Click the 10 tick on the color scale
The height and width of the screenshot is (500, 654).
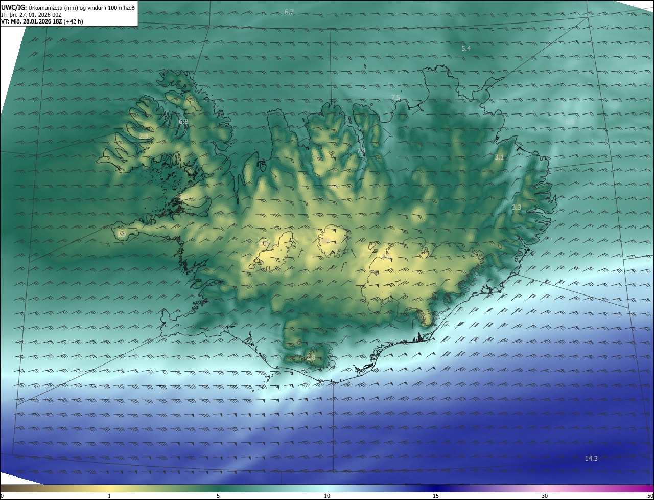coord(327,496)
